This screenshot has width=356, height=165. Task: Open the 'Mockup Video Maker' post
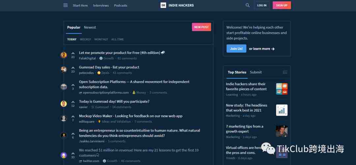(x=131, y=116)
